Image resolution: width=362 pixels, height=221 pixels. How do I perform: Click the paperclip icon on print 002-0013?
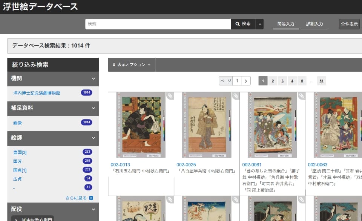pyautogui.click(x=170, y=96)
